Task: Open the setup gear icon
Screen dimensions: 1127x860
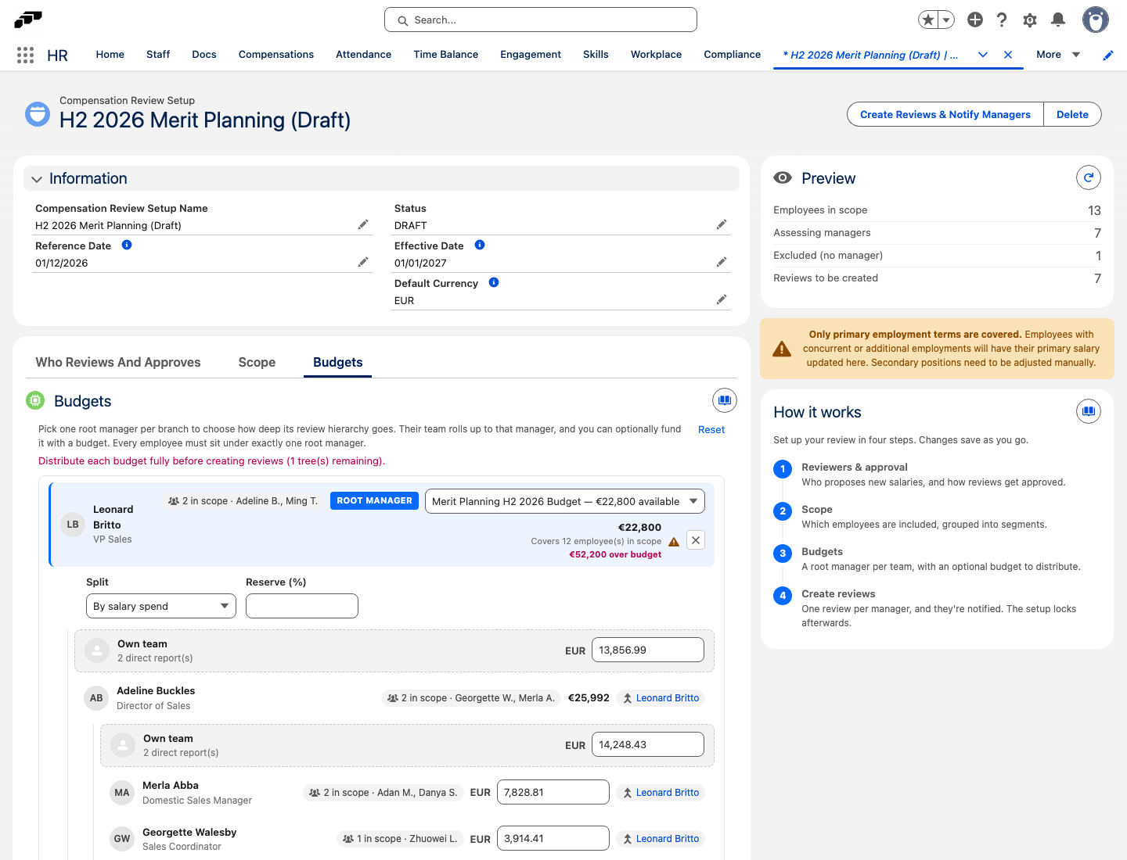Action: [1030, 20]
